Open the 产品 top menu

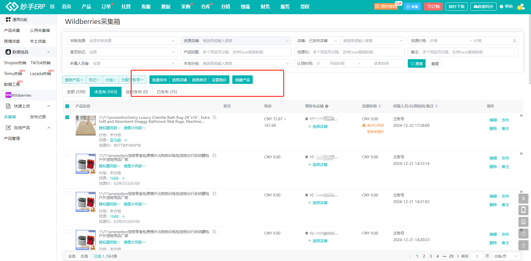click(86, 7)
